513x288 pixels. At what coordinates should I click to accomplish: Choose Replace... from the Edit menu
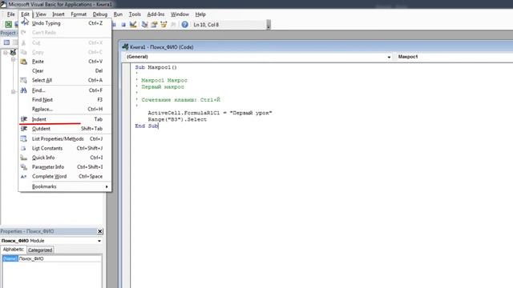[x=65, y=109]
